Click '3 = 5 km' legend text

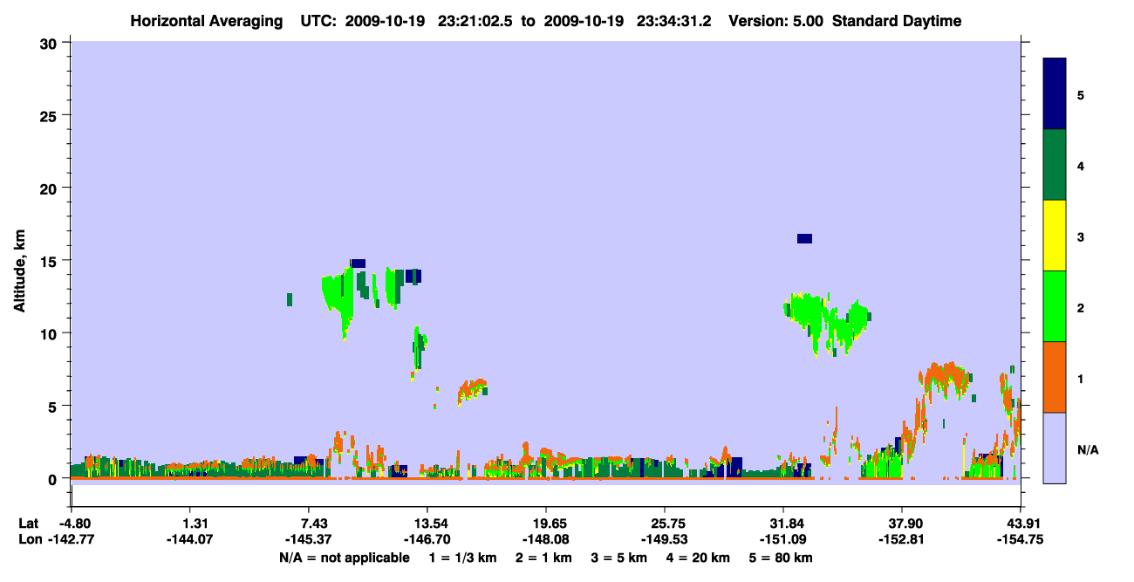(x=618, y=558)
